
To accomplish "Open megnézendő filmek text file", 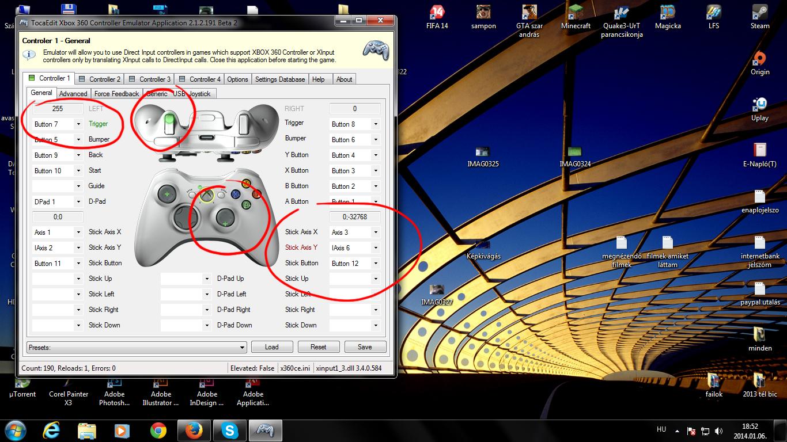I will click(621, 252).
